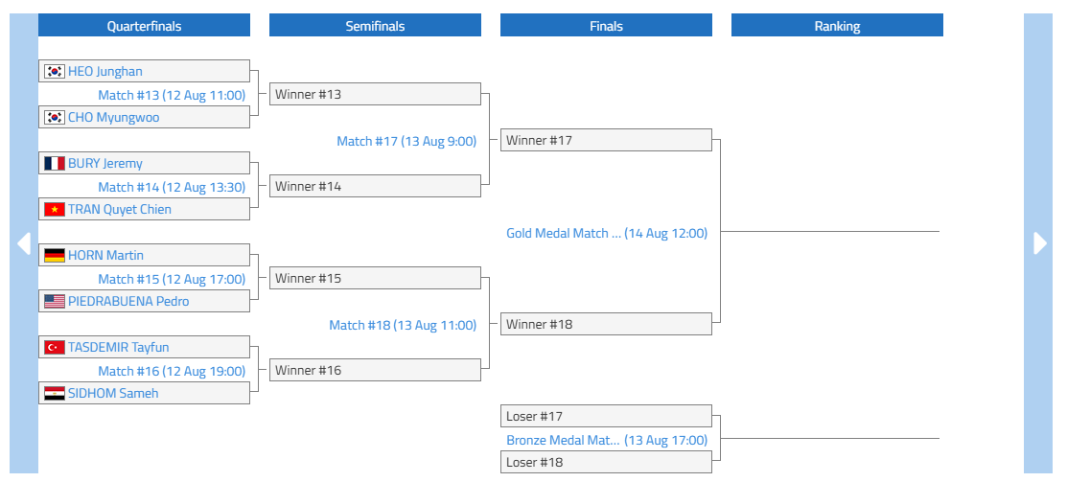Click the France flag beside BURY Jeremy

pos(55,163)
